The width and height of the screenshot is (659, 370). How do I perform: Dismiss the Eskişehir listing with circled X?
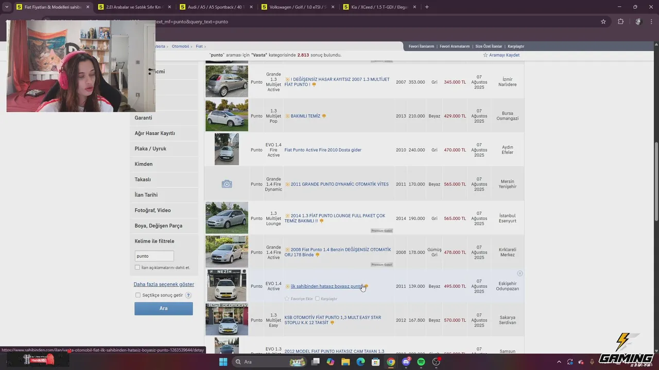(520, 273)
